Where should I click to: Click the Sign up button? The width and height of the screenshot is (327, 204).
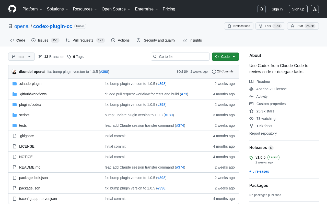298,9
